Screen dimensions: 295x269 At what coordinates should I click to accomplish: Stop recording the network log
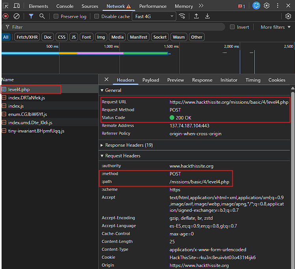click(6, 16)
